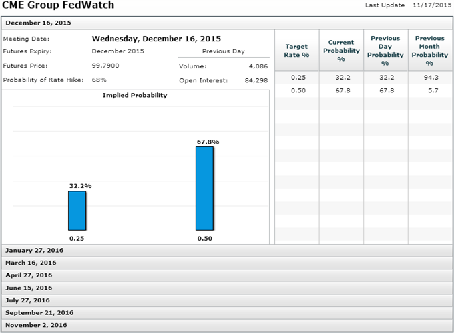Click the Probability of Rate Hike label
Image resolution: width=454 pixels, height=333 pixels.
[x=43, y=80]
